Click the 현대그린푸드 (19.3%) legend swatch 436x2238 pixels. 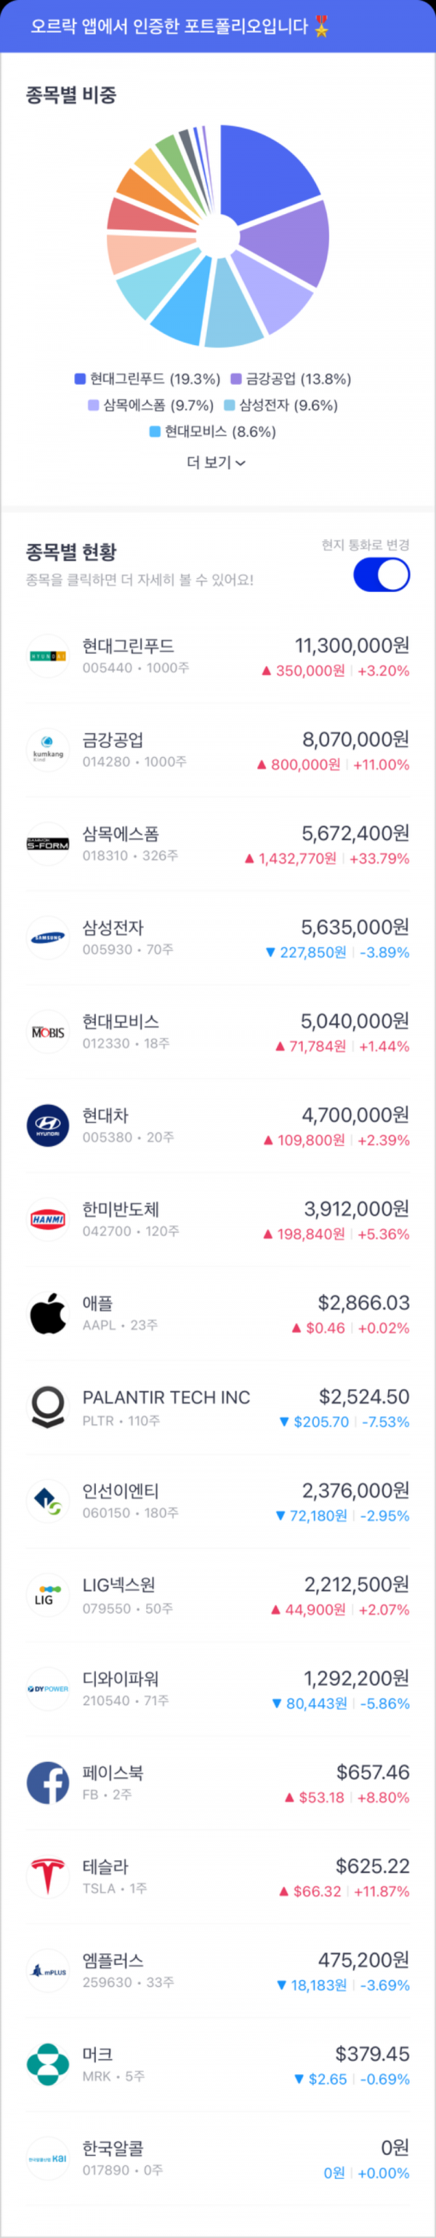[80, 379]
